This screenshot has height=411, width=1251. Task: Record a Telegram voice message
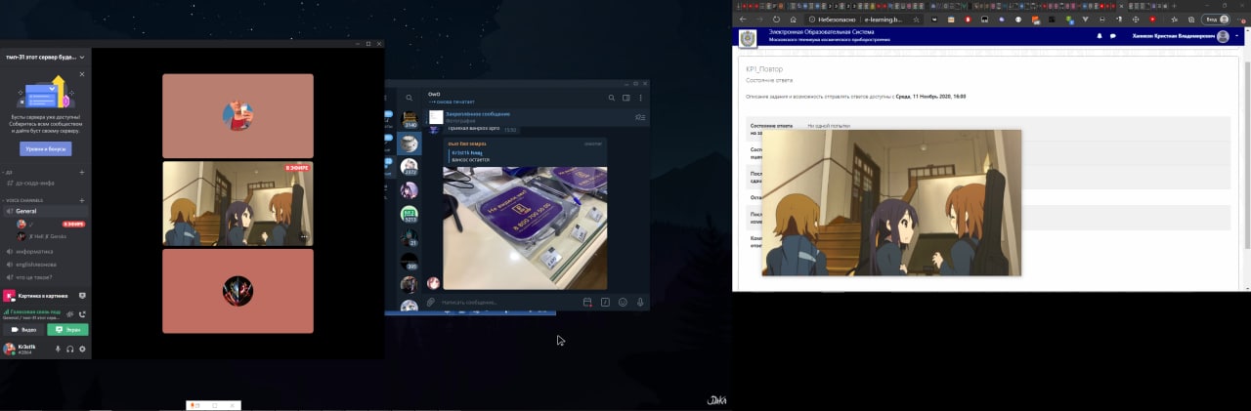[x=639, y=302]
